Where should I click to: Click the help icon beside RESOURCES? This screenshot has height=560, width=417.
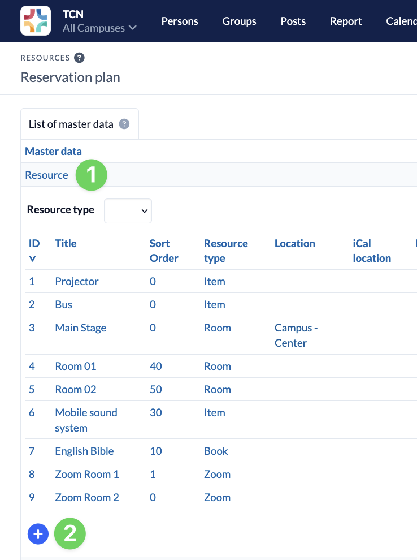click(x=79, y=58)
